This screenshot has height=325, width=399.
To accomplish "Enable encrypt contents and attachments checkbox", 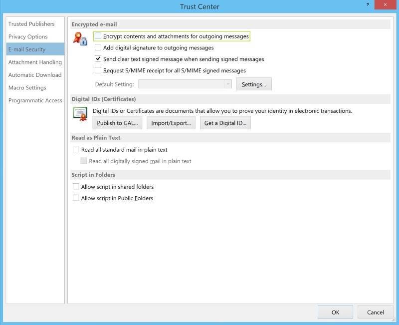I will (98, 36).
